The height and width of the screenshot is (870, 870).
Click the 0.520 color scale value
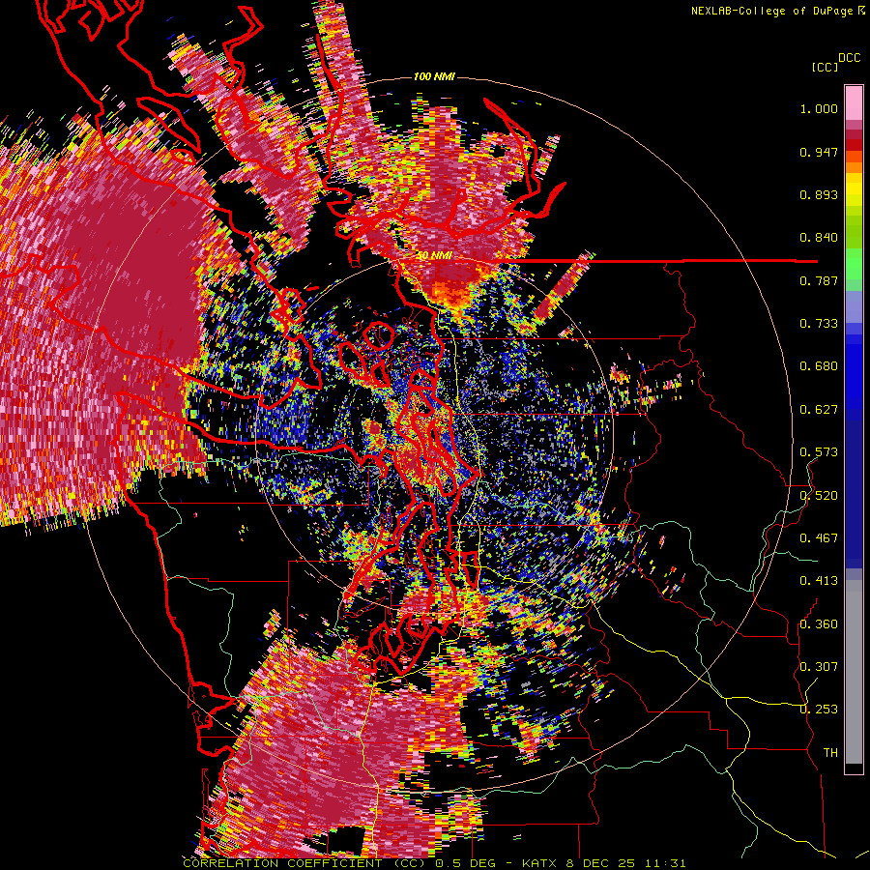tap(819, 496)
